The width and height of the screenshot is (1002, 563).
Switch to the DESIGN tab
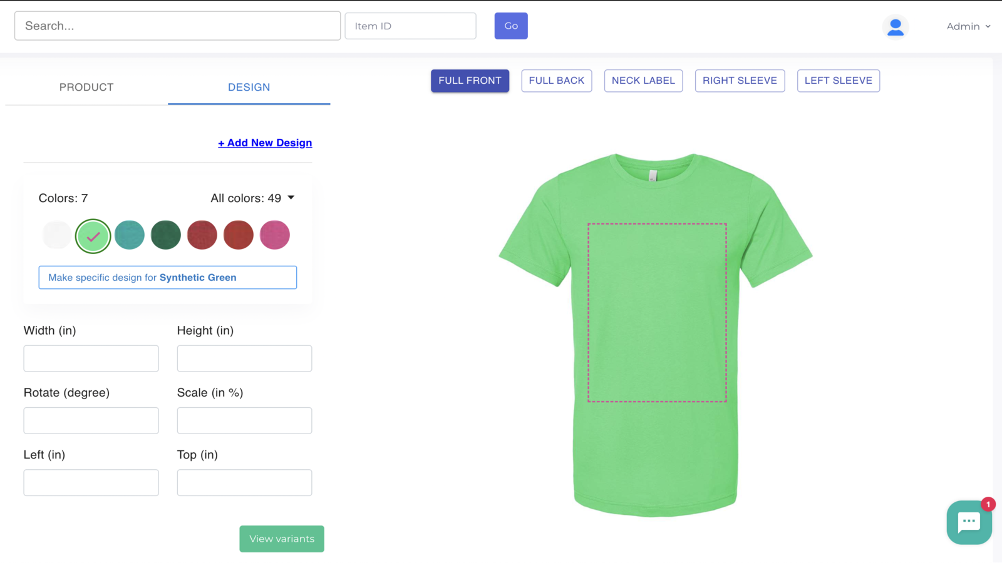click(x=249, y=88)
